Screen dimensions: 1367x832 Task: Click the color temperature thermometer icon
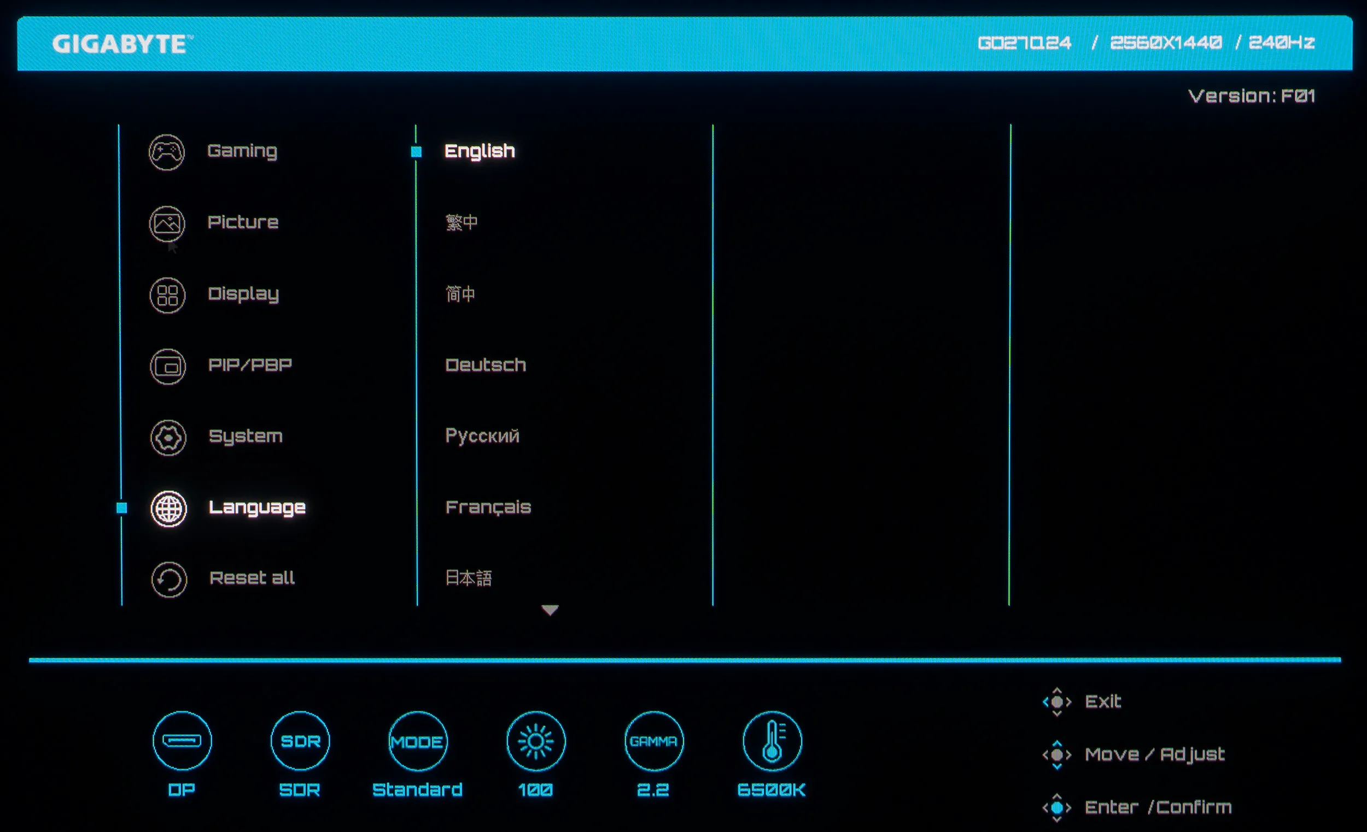772,741
